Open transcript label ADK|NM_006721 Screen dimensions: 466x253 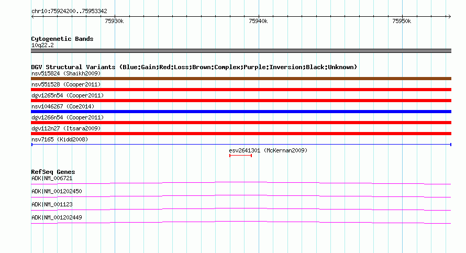(x=52, y=179)
